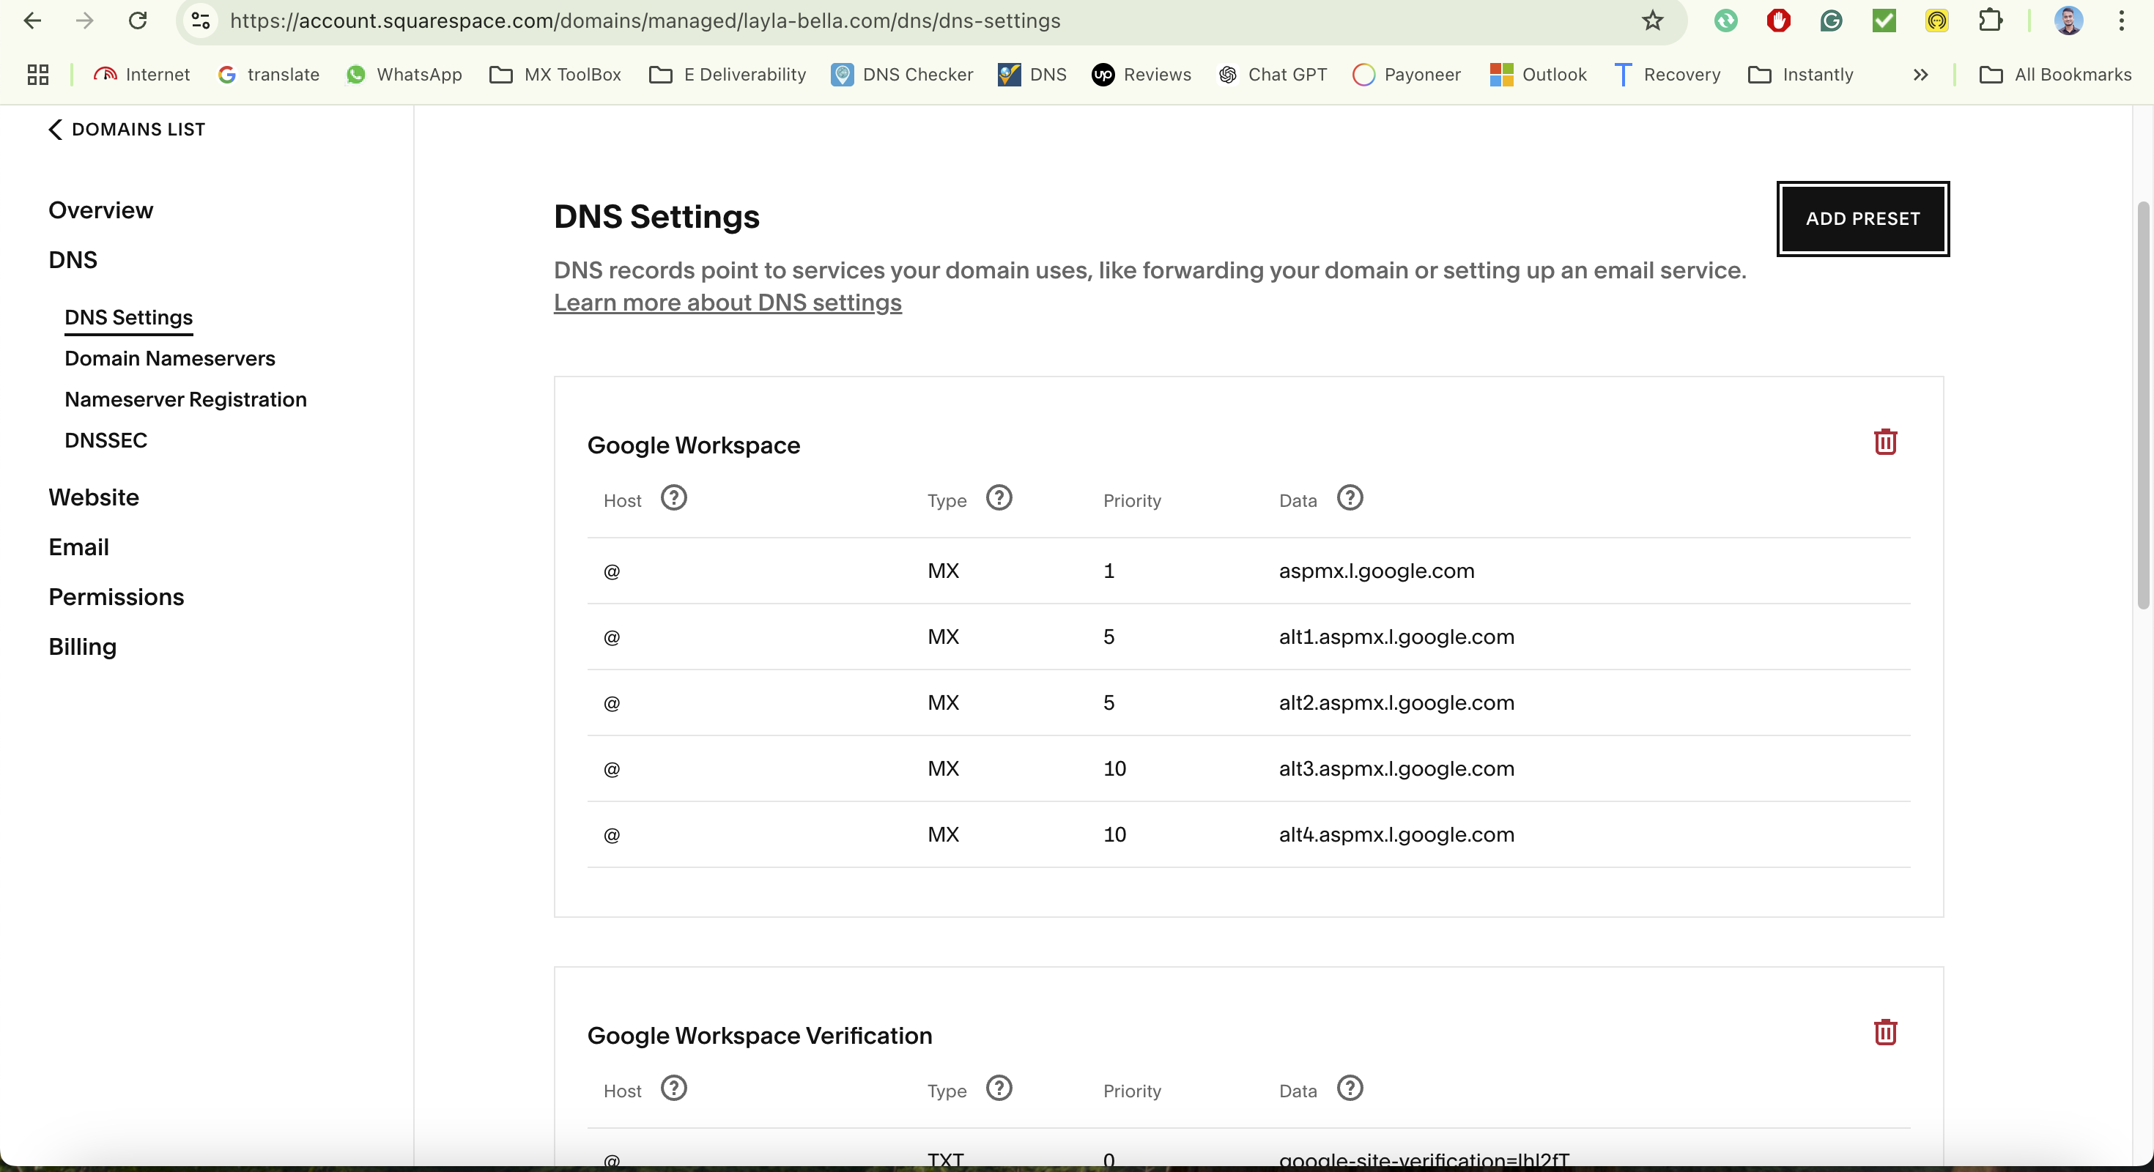
Task: Show Host help in Google Workspace Verification table
Action: click(673, 1088)
